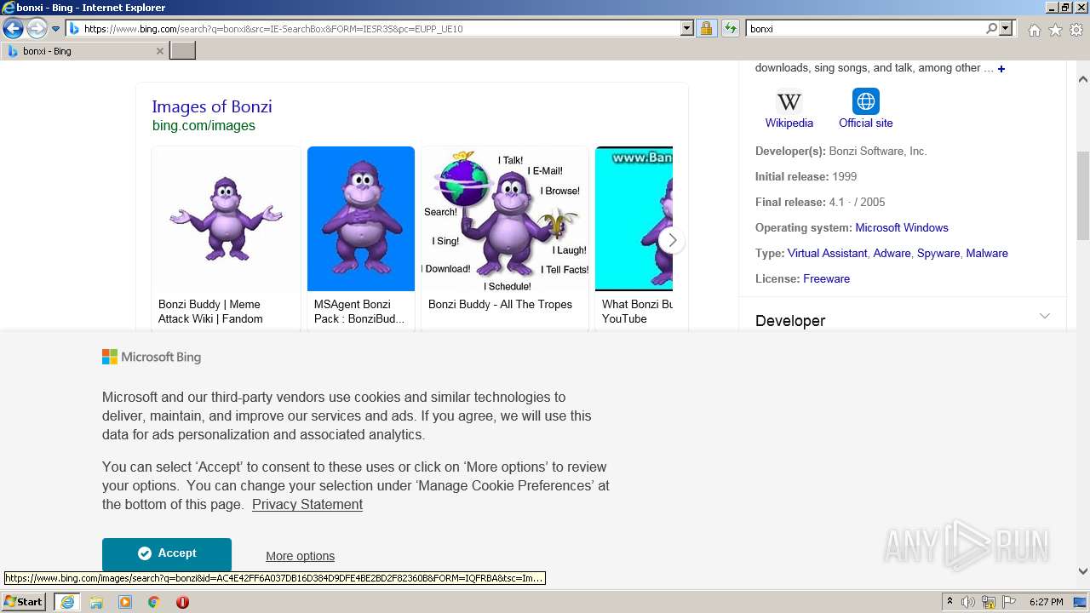Click the 6:27 PM clock
Image resolution: width=1090 pixels, height=613 pixels.
pos(1047,602)
